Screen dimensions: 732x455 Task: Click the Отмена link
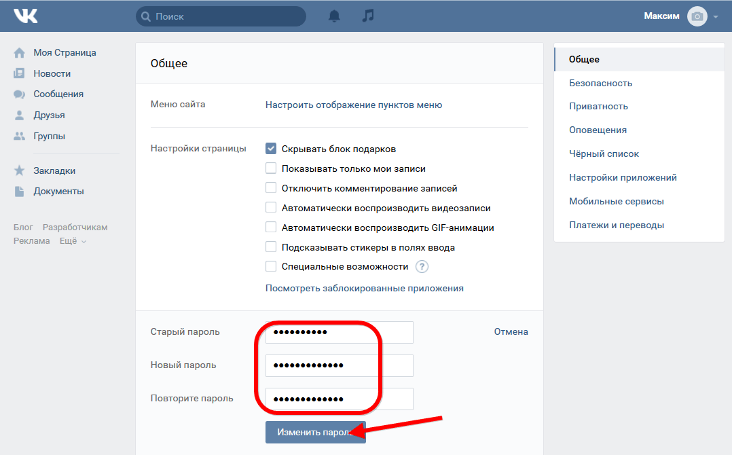pos(511,332)
